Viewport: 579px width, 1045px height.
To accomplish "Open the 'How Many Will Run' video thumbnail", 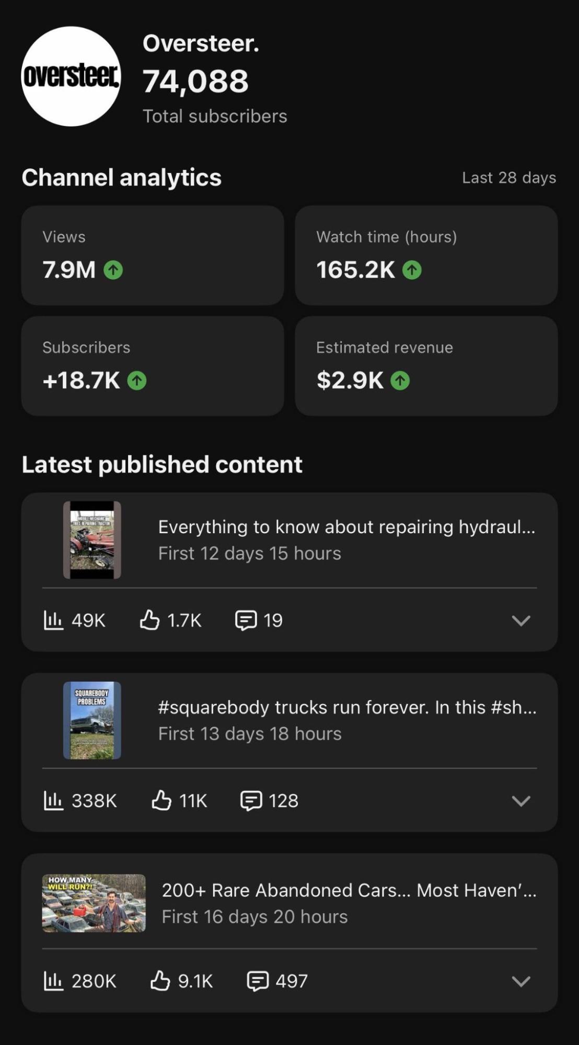I will tap(94, 903).
